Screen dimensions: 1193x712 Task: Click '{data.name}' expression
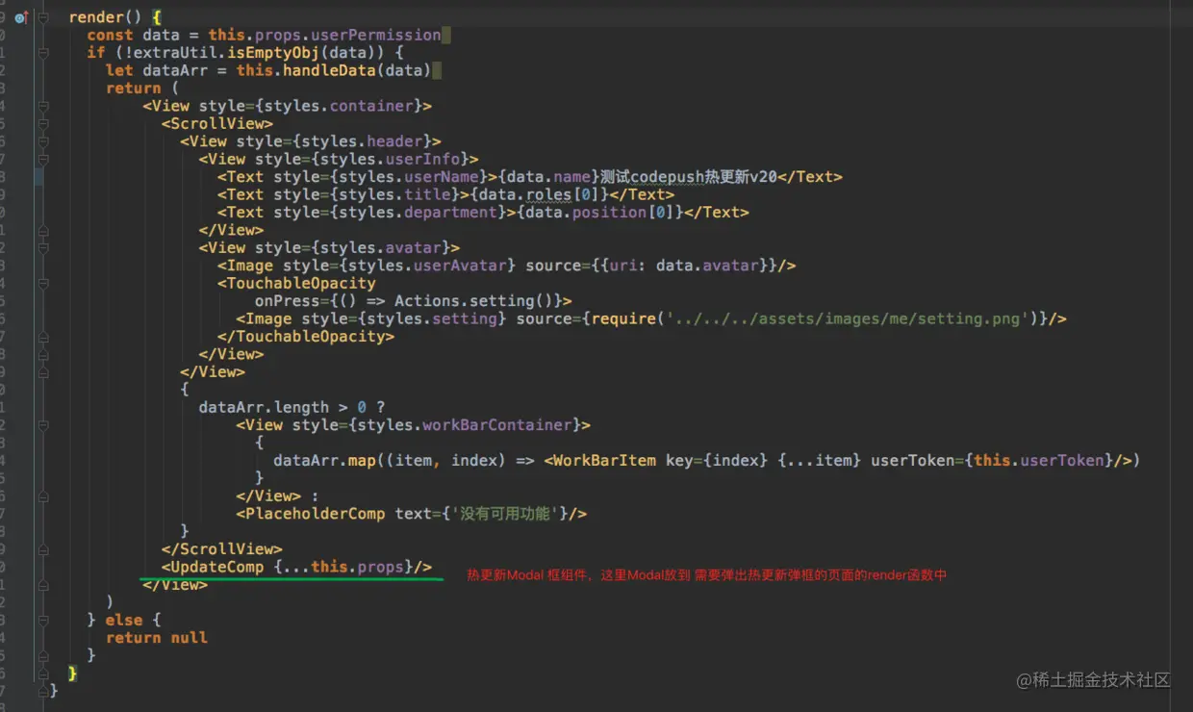pos(549,177)
